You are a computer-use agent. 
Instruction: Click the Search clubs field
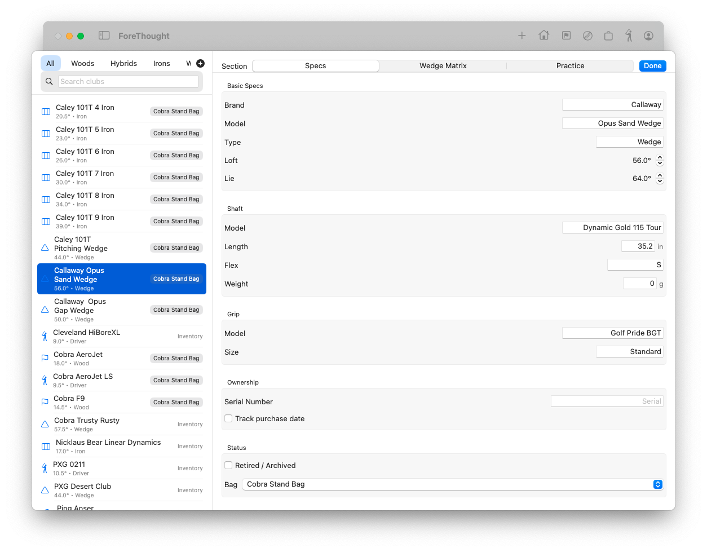coord(129,81)
